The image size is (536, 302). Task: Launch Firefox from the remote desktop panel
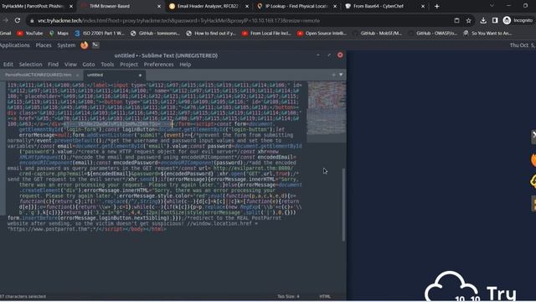point(85,45)
